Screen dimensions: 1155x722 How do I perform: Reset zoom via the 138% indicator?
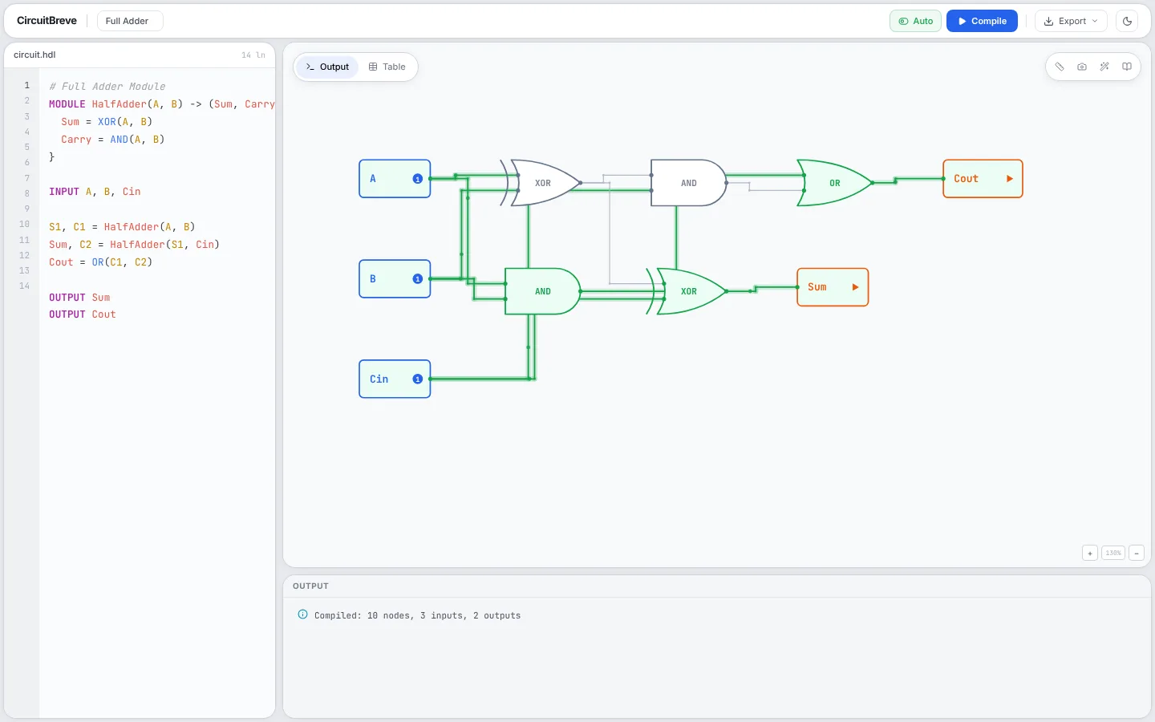[1113, 553]
